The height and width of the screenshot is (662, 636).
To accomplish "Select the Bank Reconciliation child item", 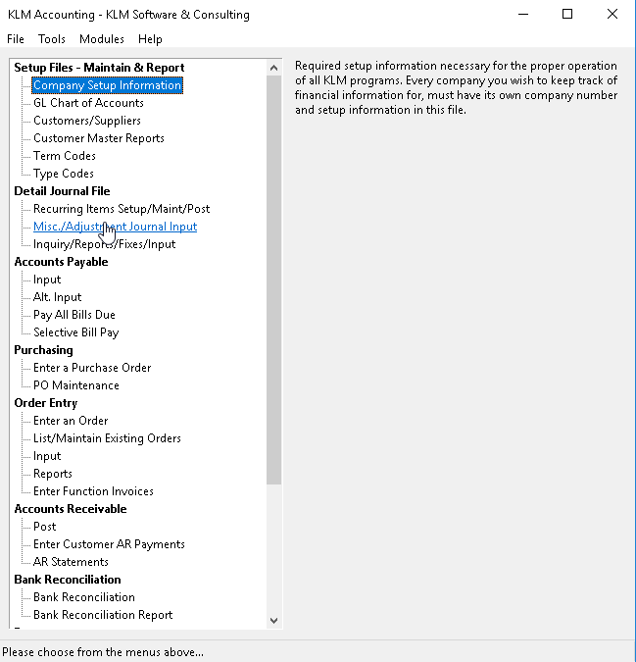I will click(84, 597).
